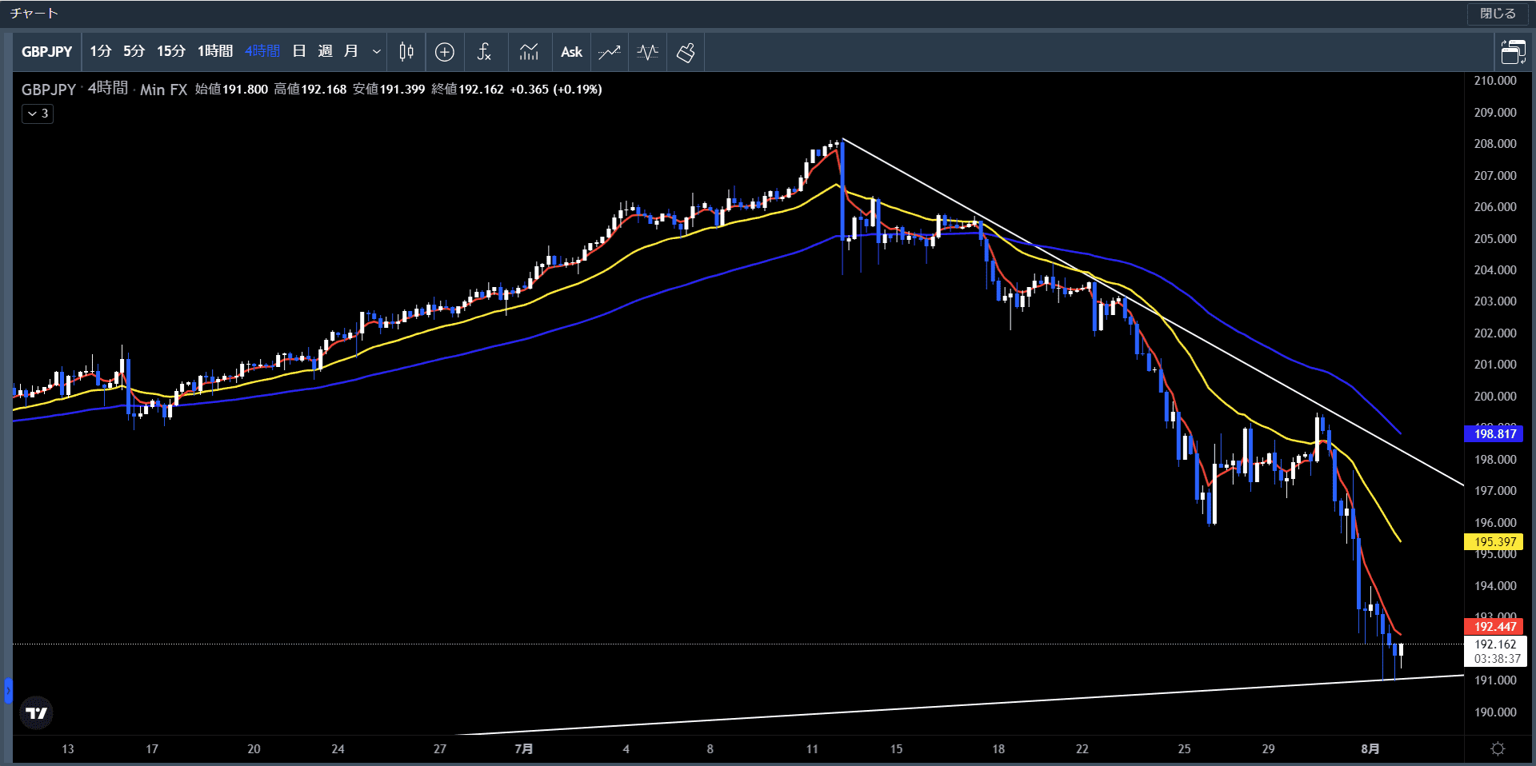Image resolution: width=1536 pixels, height=766 pixels.
Task: Open the GBPJPY symbol selector
Action: coord(46,52)
